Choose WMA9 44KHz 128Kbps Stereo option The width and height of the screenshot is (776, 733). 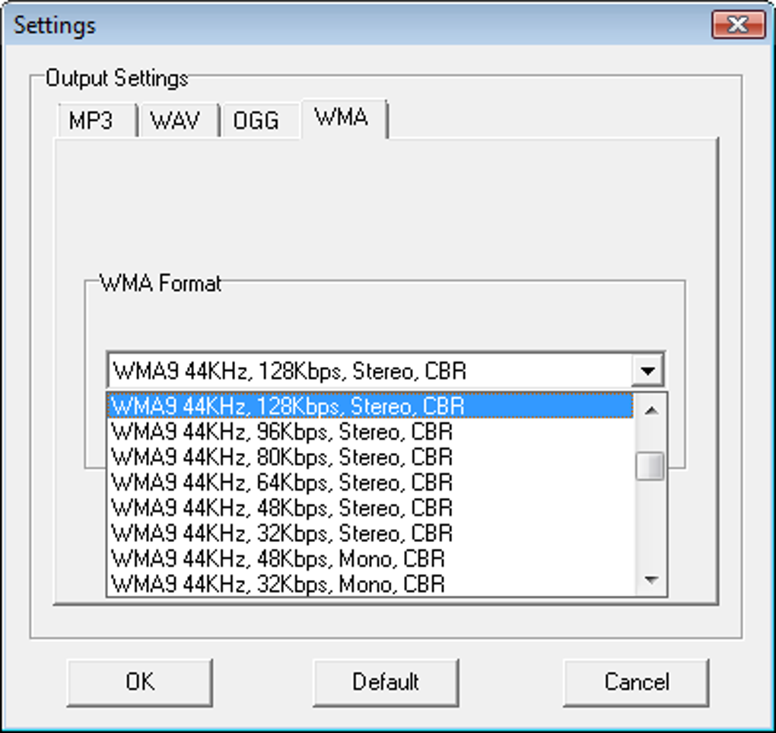click(369, 406)
